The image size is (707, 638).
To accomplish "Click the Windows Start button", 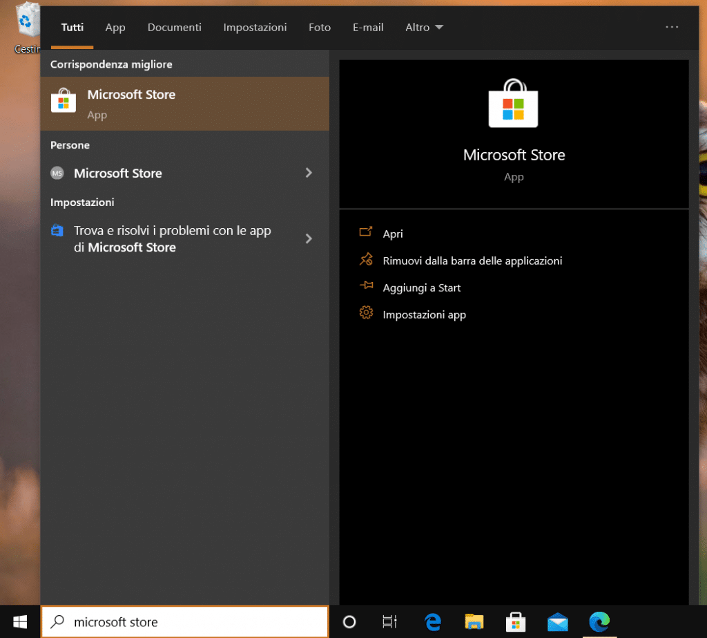I will point(20,621).
